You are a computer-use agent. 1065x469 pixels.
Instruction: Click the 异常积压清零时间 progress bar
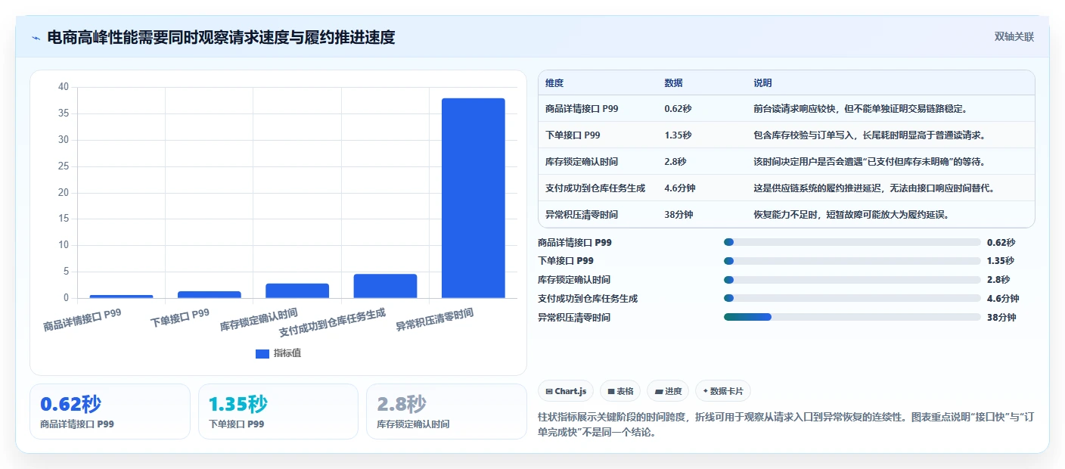point(852,318)
